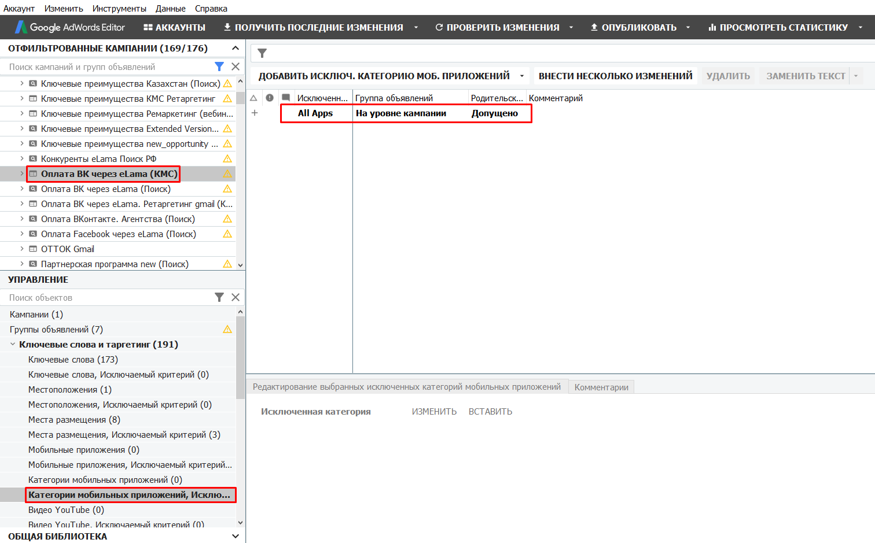Click the funnel icon in Управление search
The image size is (875, 543).
click(219, 297)
